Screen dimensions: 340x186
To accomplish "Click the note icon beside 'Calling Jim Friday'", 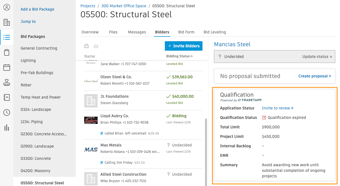I will [x=102, y=163].
